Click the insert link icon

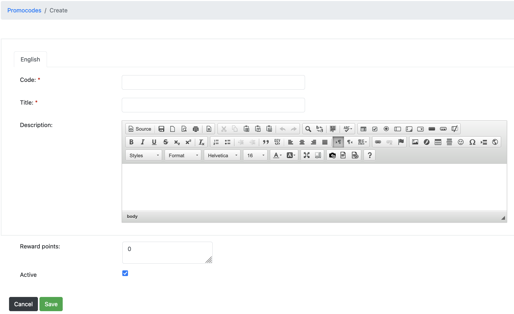tap(378, 142)
